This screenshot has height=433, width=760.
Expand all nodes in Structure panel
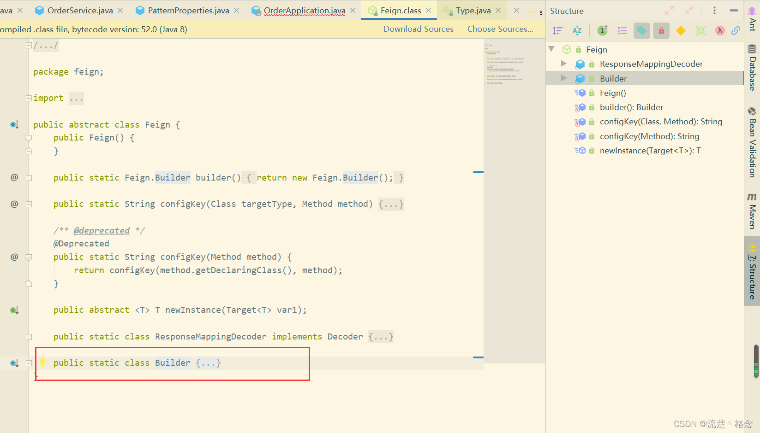click(x=669, y=10)
